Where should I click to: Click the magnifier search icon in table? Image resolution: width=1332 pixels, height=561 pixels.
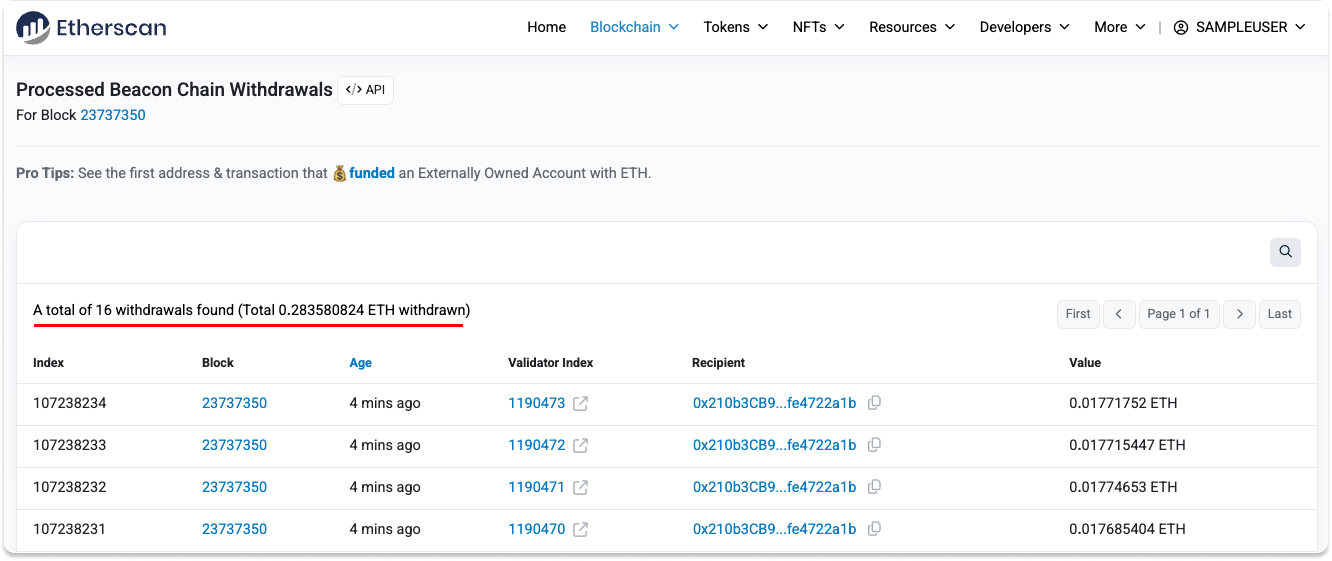[x=1285, y=252]
